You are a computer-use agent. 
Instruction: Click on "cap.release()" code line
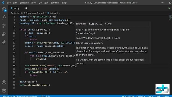tap(28, 82)
